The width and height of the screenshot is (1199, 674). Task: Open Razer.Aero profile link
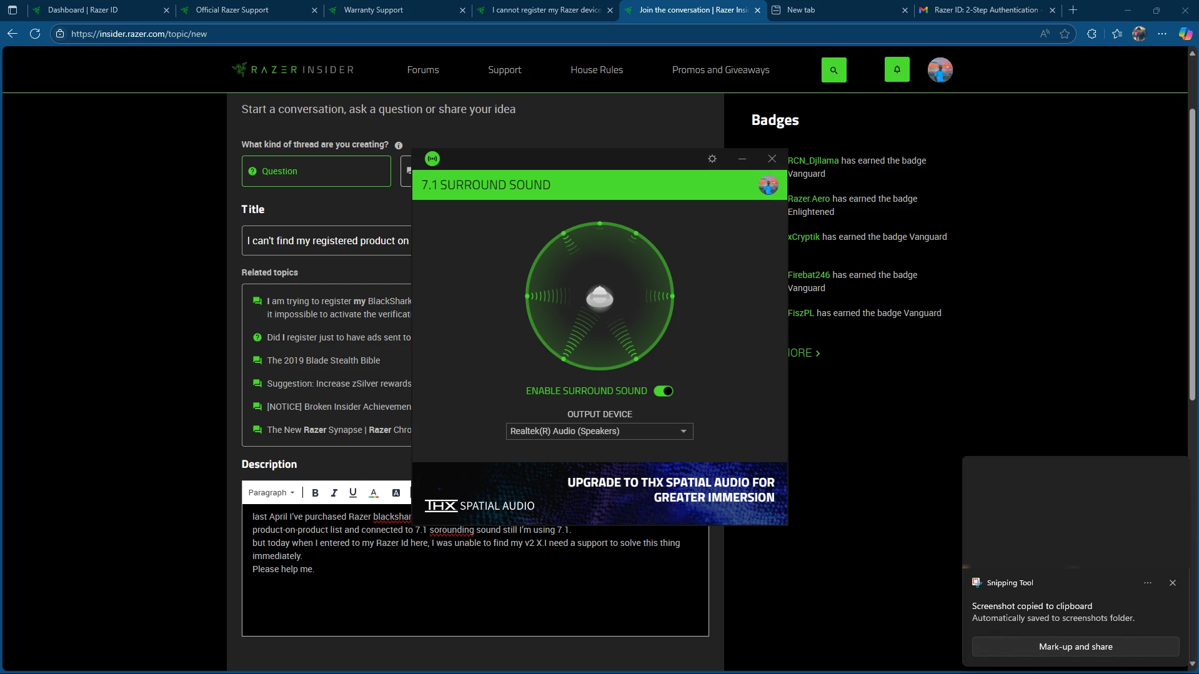808,199
